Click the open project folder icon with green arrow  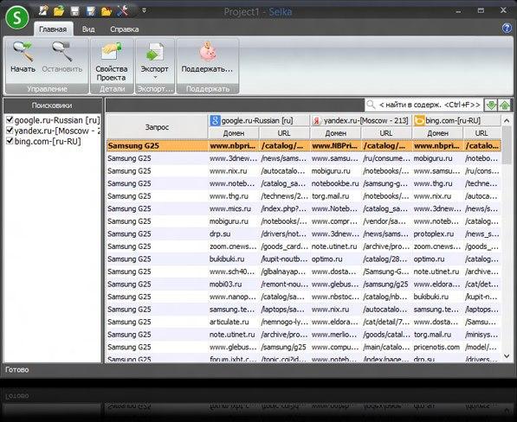click(59, 11)
